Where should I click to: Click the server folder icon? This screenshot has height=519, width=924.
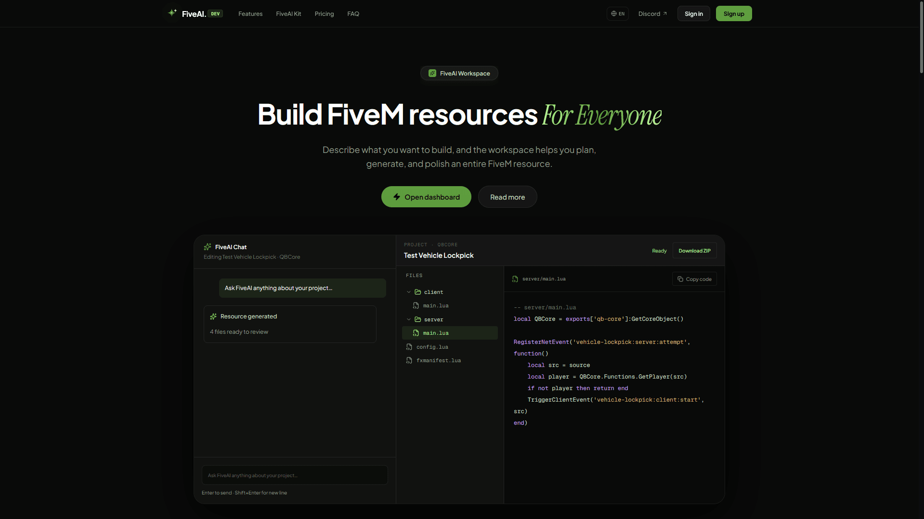coord(418,319)
